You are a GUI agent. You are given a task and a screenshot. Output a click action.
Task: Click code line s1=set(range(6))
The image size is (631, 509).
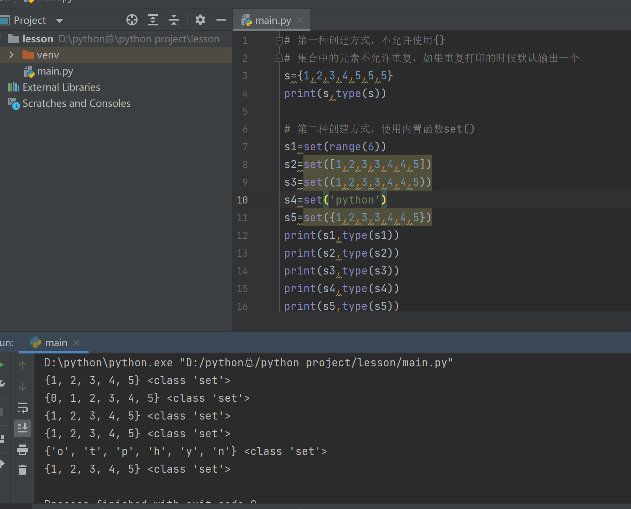pos(335,147)
